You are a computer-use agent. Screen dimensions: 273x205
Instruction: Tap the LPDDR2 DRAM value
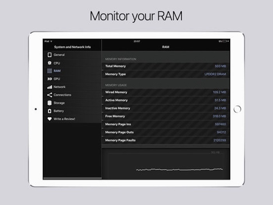pos(215,74)
